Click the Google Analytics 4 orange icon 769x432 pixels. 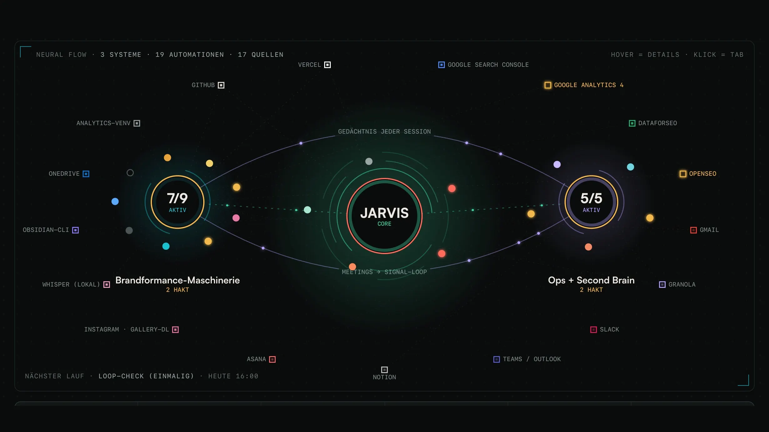pos(548,85)
